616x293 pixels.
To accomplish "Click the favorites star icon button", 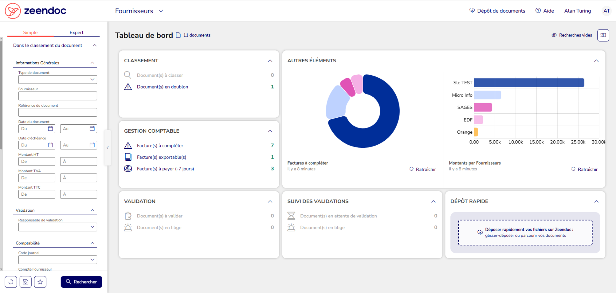I will click(x=40, y=282).
